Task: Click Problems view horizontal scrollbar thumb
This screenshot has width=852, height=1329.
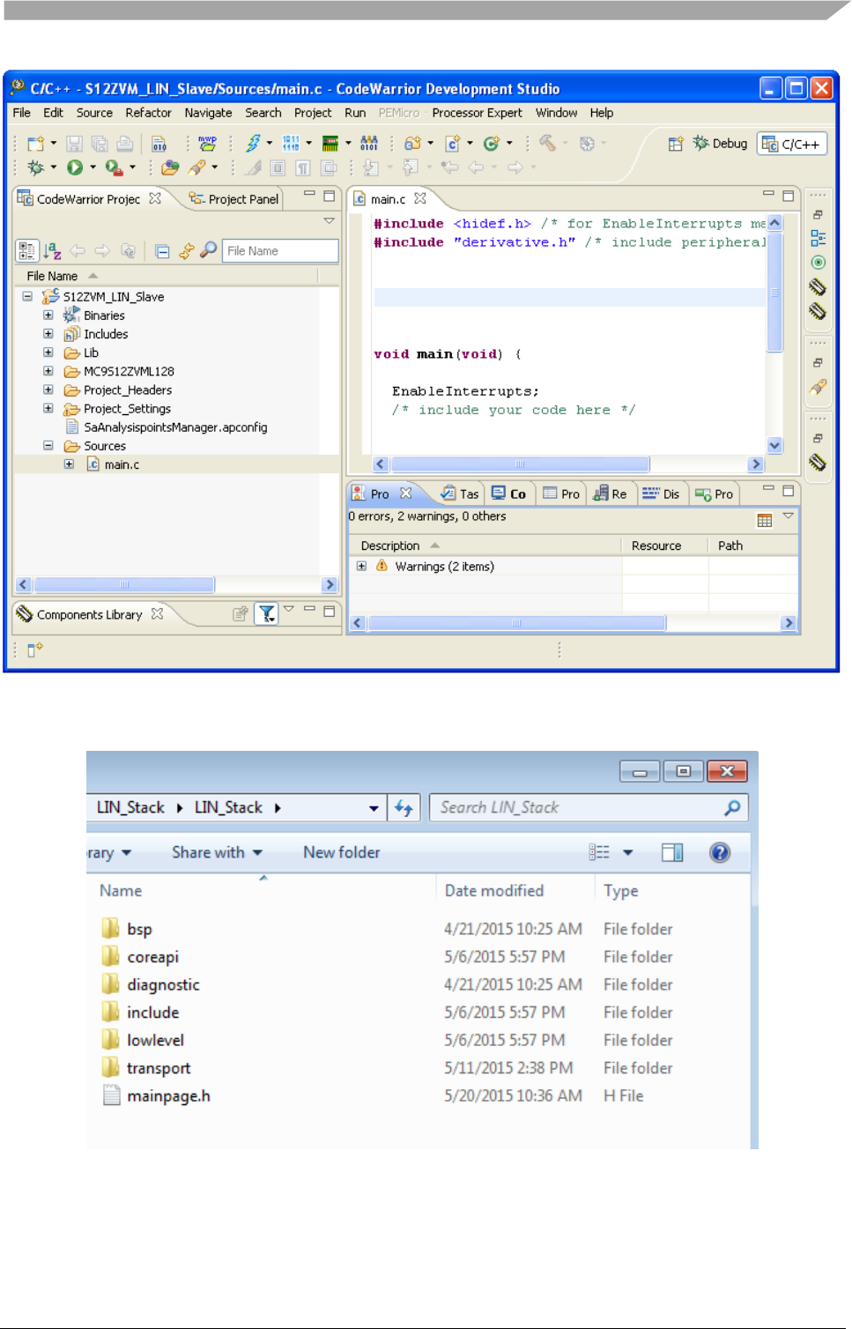Action: (516, 623)
